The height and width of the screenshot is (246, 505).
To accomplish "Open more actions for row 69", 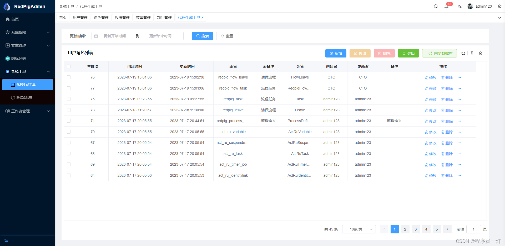I will [x=459, y=165].
